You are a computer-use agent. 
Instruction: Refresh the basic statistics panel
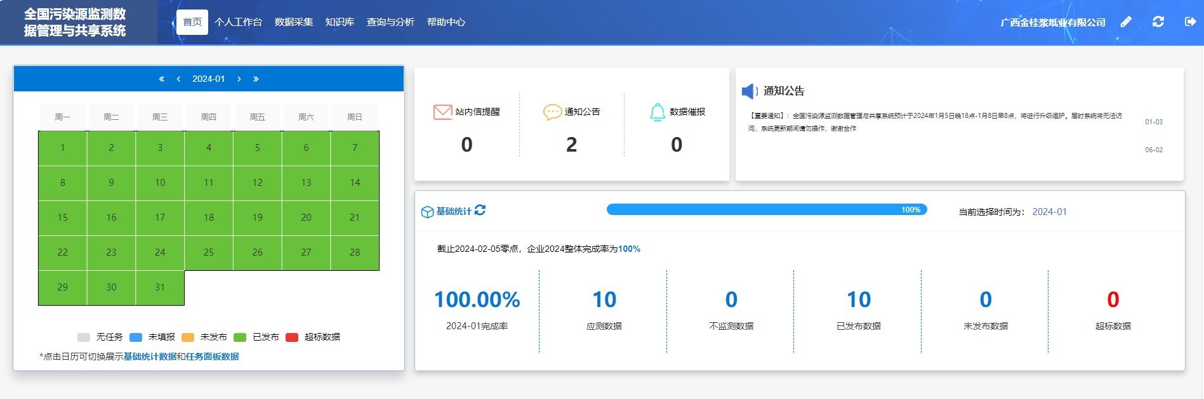point(480,210)
